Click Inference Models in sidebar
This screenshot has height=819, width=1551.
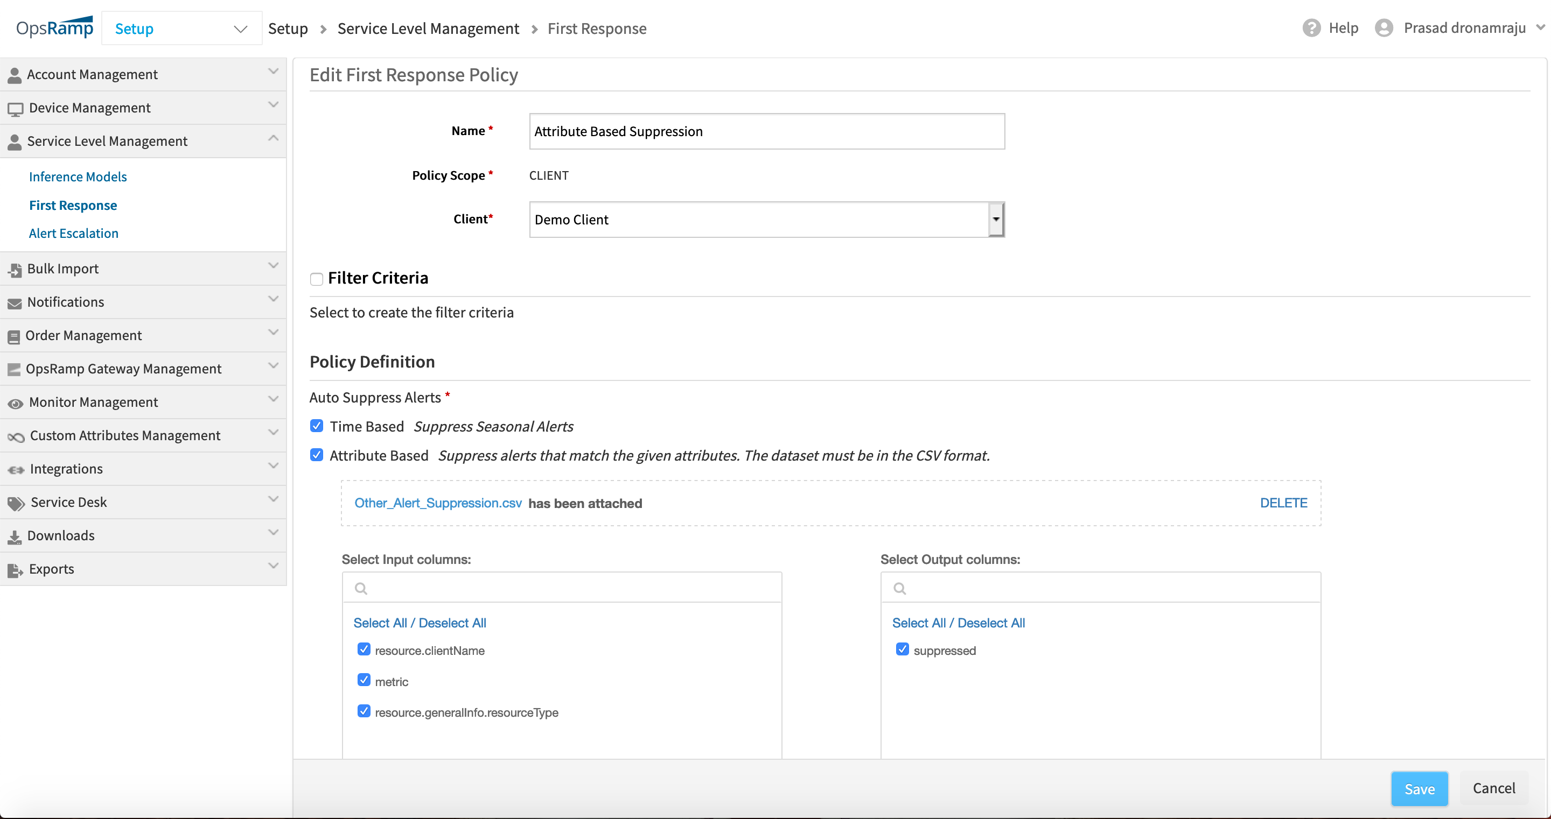tap(78, 176)
